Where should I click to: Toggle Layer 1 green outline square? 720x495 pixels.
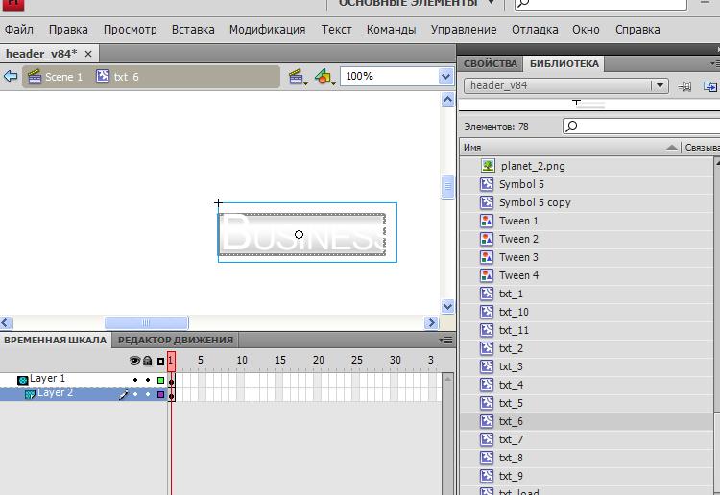point(160,380)
